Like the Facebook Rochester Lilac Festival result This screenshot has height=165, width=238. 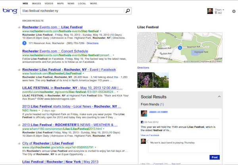point(19,70)
